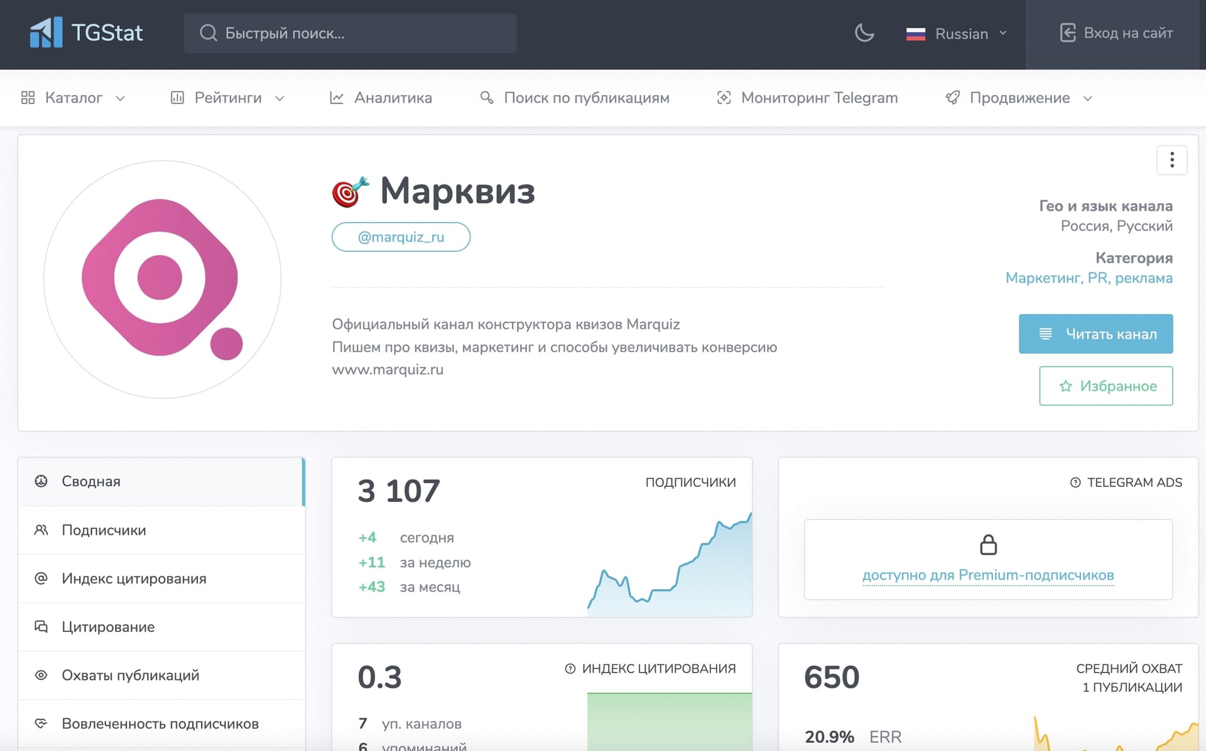The width and height of the screenshot is (1206, 751).
Task: Switch to the Цитирование tab
Action: (107, 627)
